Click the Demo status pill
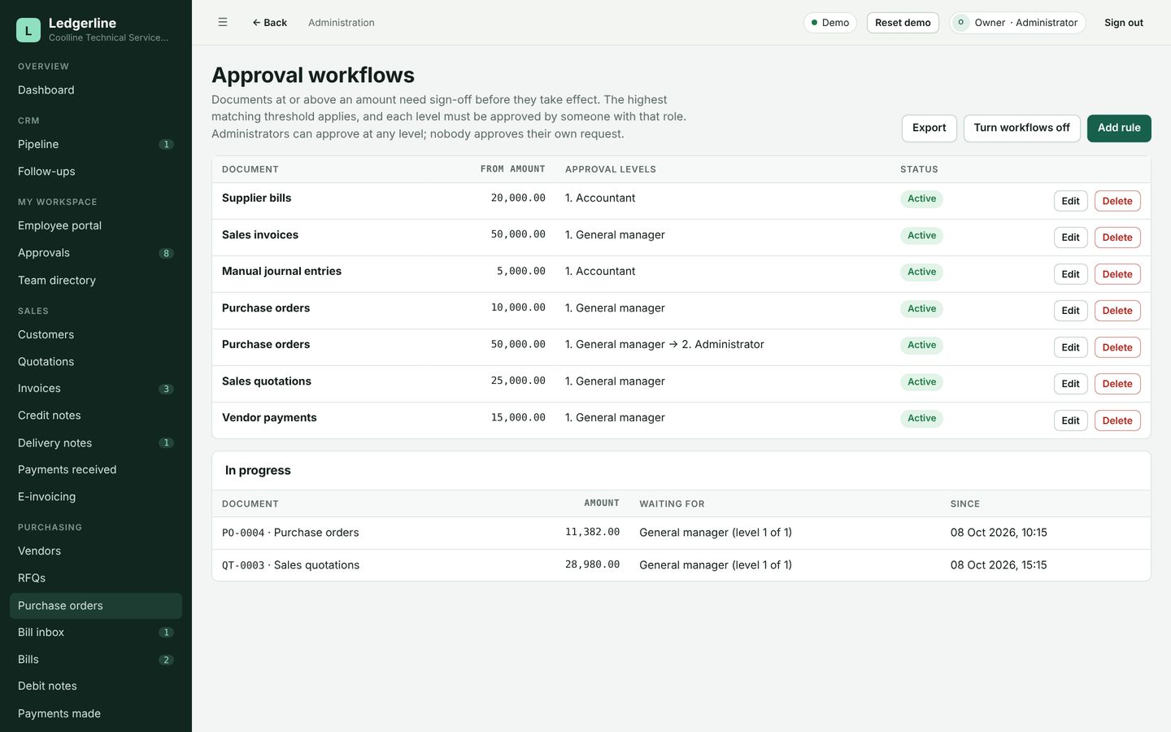The width and height of the screenshot is (1171, 732). click(830, 23)
